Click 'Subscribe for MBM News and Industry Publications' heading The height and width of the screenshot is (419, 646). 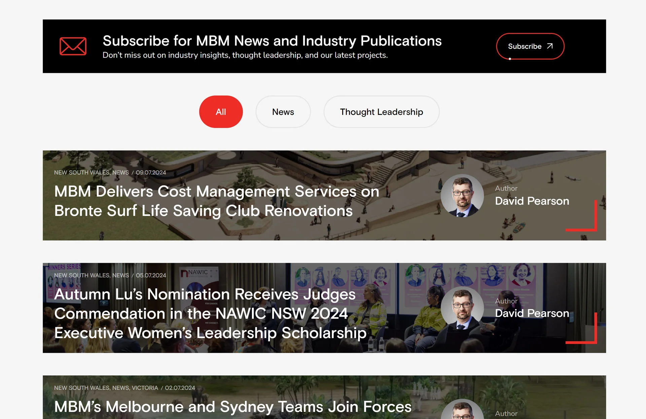[x=272, y=41]
